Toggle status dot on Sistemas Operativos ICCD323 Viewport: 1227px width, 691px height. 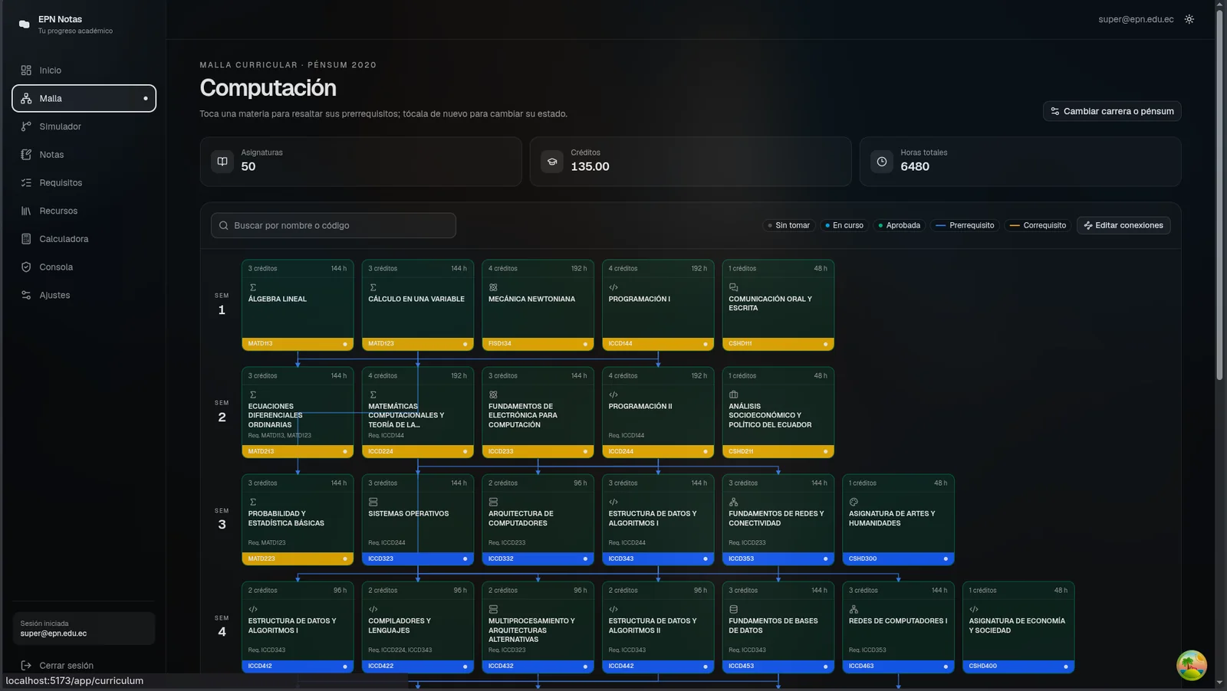pos(465,558)
